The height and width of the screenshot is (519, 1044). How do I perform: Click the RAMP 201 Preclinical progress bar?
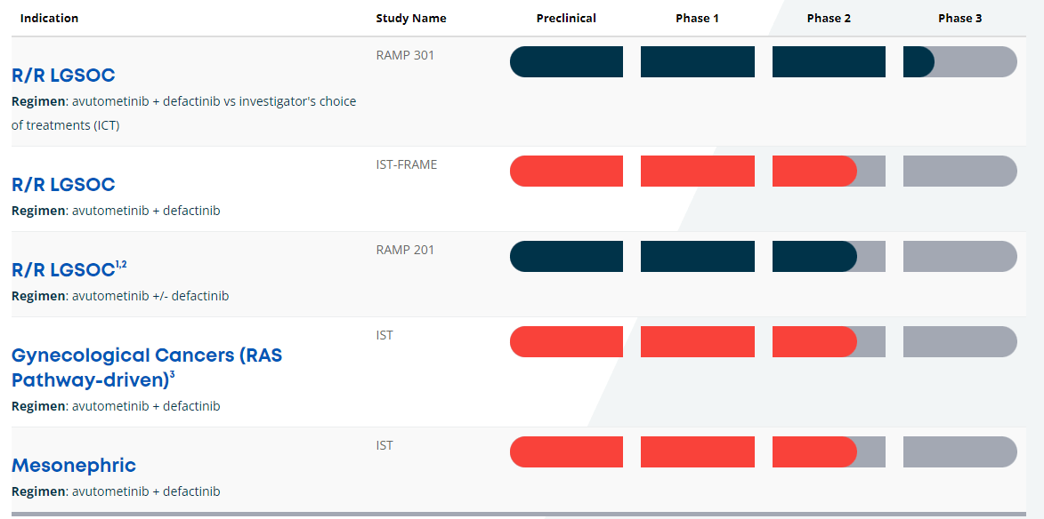point(566,257)
